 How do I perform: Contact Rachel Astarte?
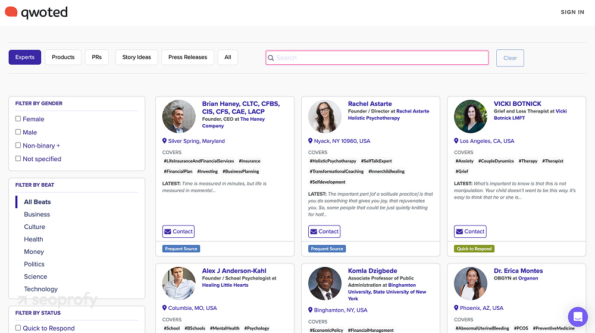(324, 231)
